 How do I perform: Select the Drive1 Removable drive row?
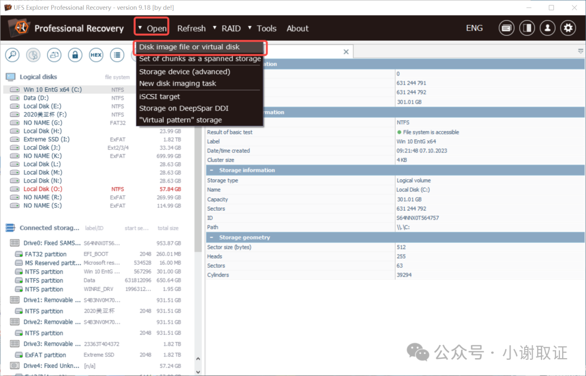tap(95, 300)
